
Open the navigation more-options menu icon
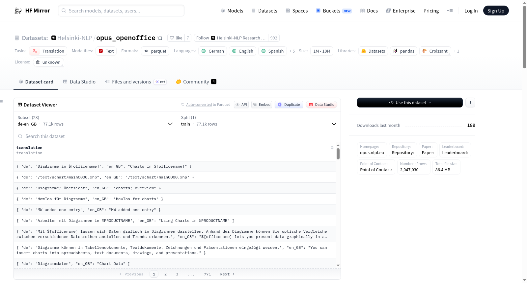click(x=450, y=11)
